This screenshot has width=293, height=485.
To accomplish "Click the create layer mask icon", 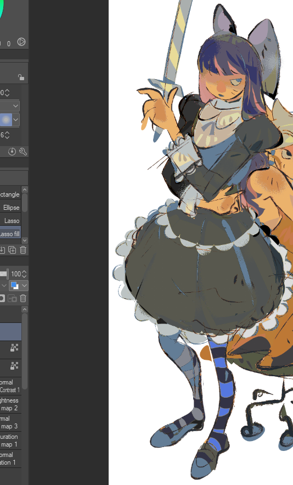I will click(x=2, y=298).
